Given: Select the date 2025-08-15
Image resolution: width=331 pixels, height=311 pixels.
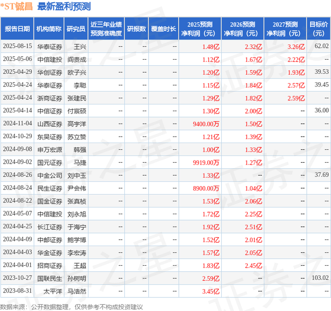Looking at the screenshot, I should [17, 46].
